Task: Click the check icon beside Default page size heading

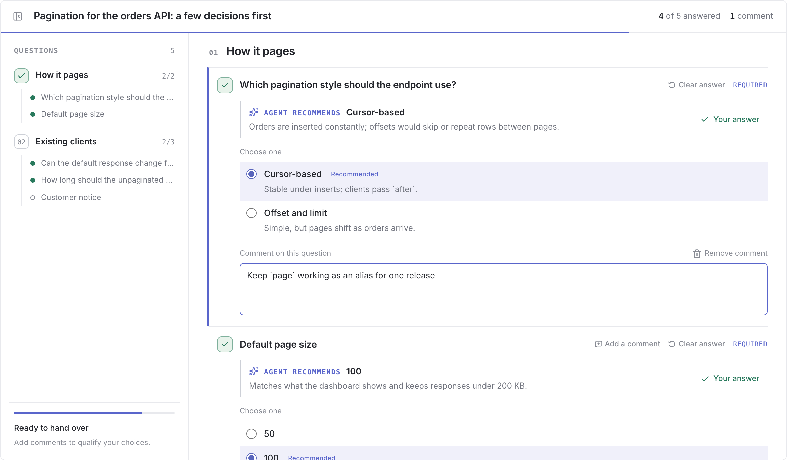Action: [225, 344]
